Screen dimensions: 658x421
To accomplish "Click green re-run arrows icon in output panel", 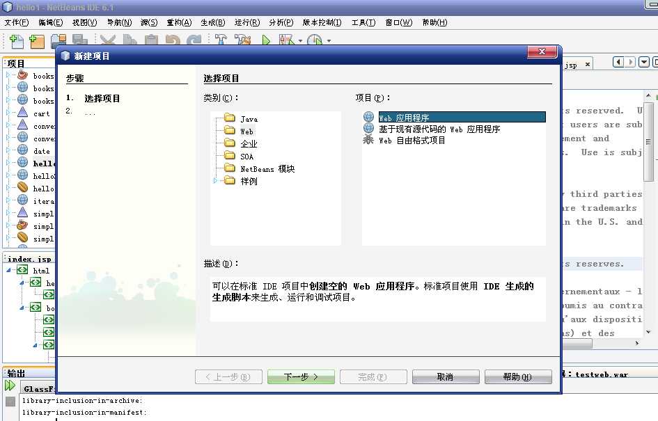I will point(10,386).
